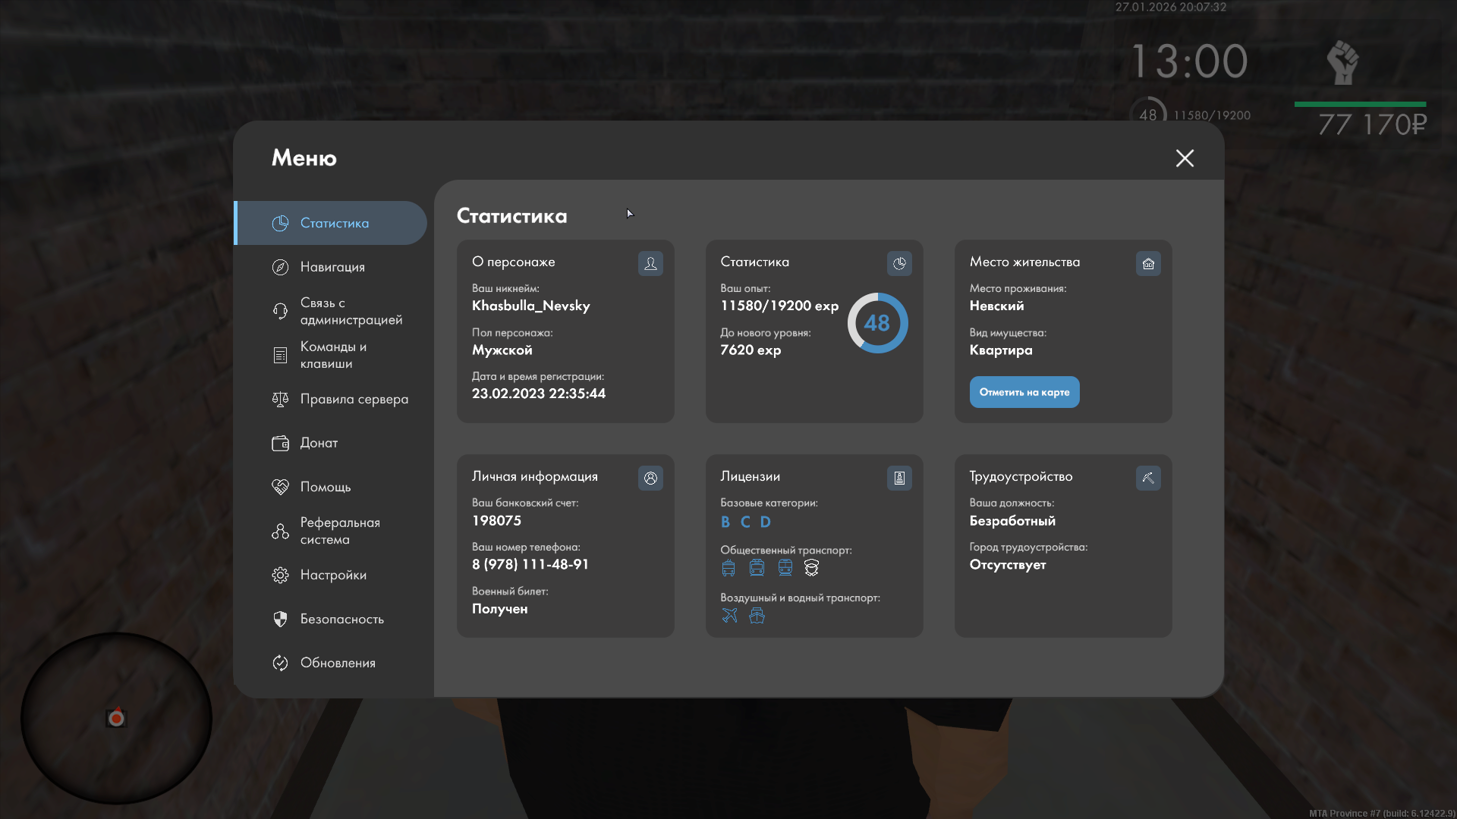Open the Навигация menu section

[x=332, y=267]
